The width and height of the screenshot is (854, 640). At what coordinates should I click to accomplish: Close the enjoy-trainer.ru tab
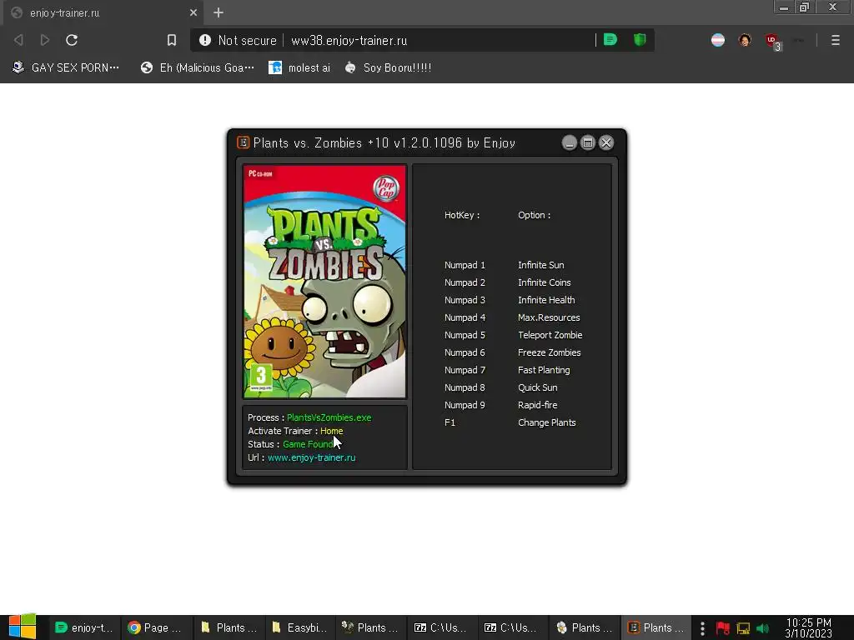tap(193, 12)
